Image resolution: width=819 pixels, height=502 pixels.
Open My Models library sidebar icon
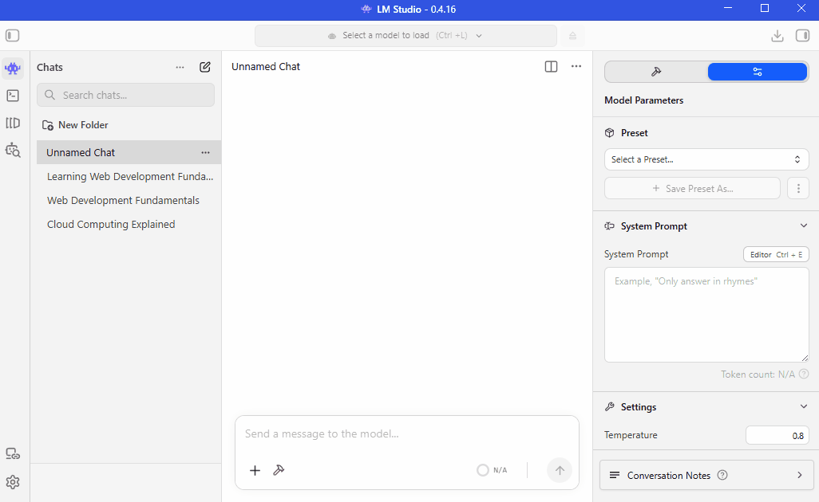point(13,123)
